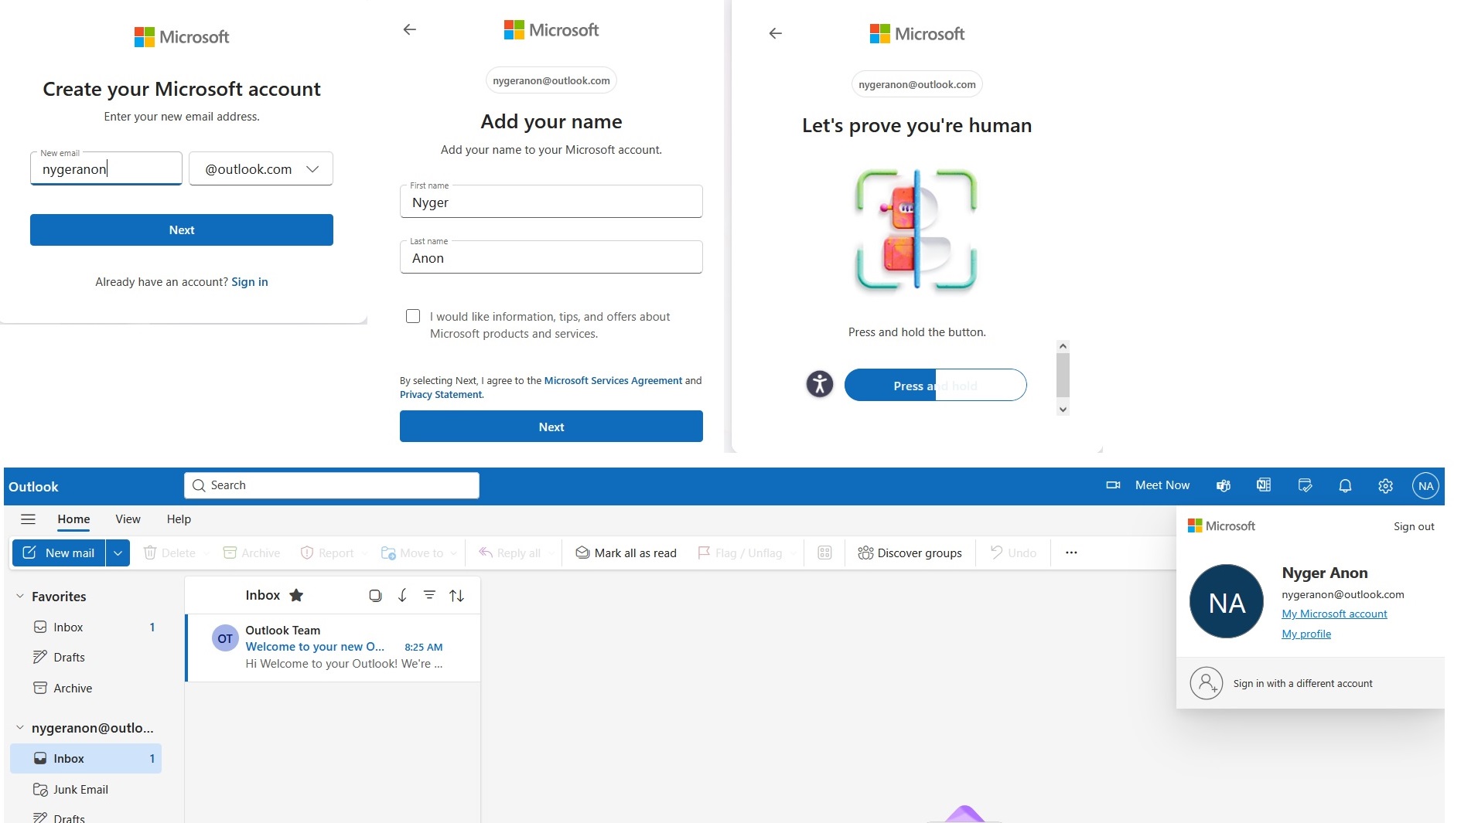
Task: Open My Microsoft account link
Action: tap(1334, 614)
